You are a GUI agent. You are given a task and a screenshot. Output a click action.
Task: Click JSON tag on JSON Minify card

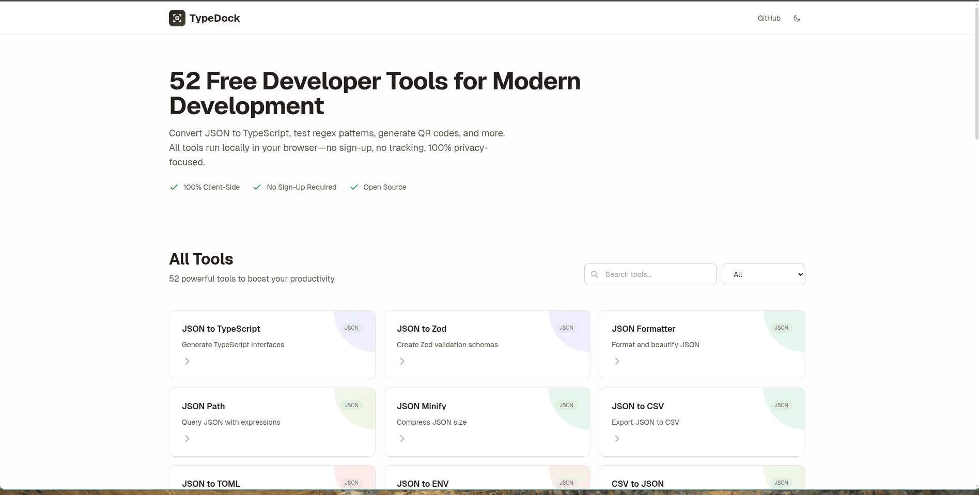point(566,405)
